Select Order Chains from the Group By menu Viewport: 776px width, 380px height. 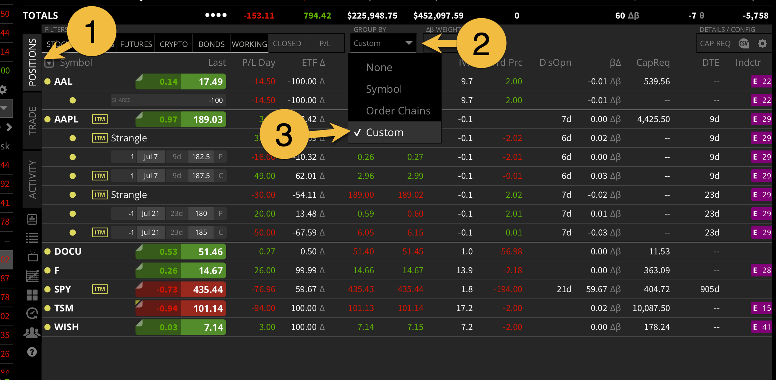pyautogui.click(x=398, y=111)
